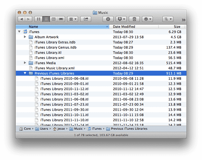The image size is (202, 160).
Task: Click the Delete trash toolbar button
Action: click(x=134, y=19)
